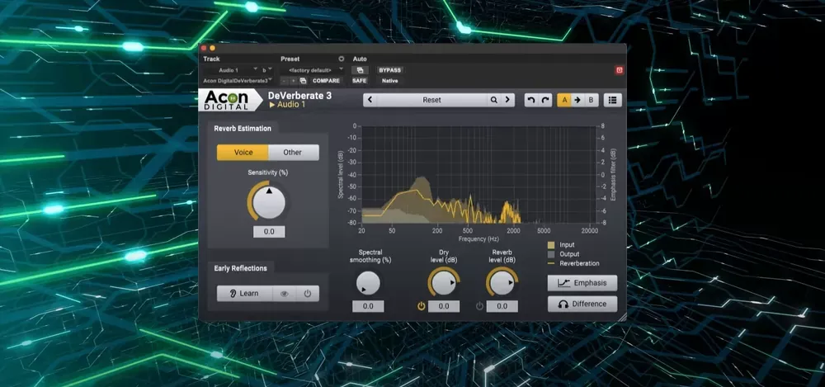Open the plug-in list menu icon
The width and height of the screenshot is (825, 387).
pos(612,100)
